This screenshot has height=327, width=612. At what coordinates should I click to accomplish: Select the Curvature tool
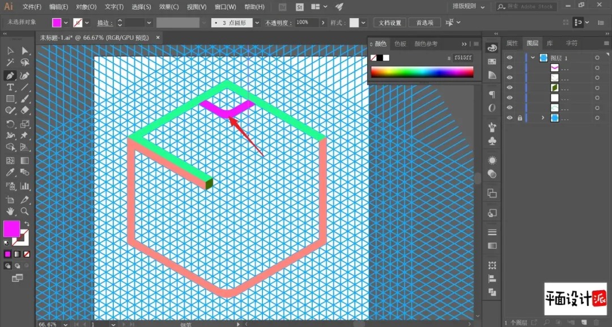[25, 75]
